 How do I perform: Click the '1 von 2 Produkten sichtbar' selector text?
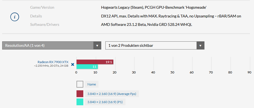[x=131, y=46]
